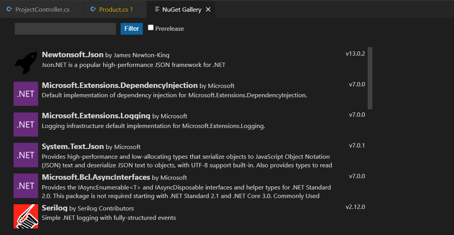The width and height of the screenshot is (454, 235).
Task: Click version v7.0.0 of DependencyInjection package
Action: [357, 84]
